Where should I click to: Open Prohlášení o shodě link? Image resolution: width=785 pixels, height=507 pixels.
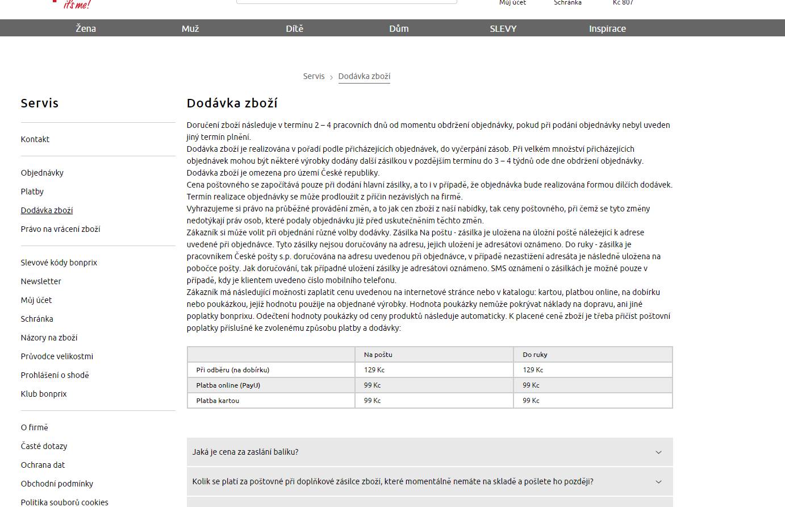tap(55, 375)
